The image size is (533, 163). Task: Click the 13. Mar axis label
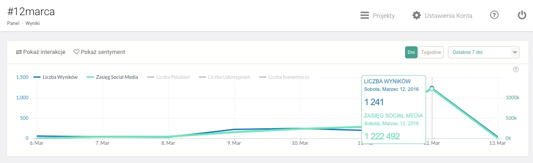(x=498, y=144)
